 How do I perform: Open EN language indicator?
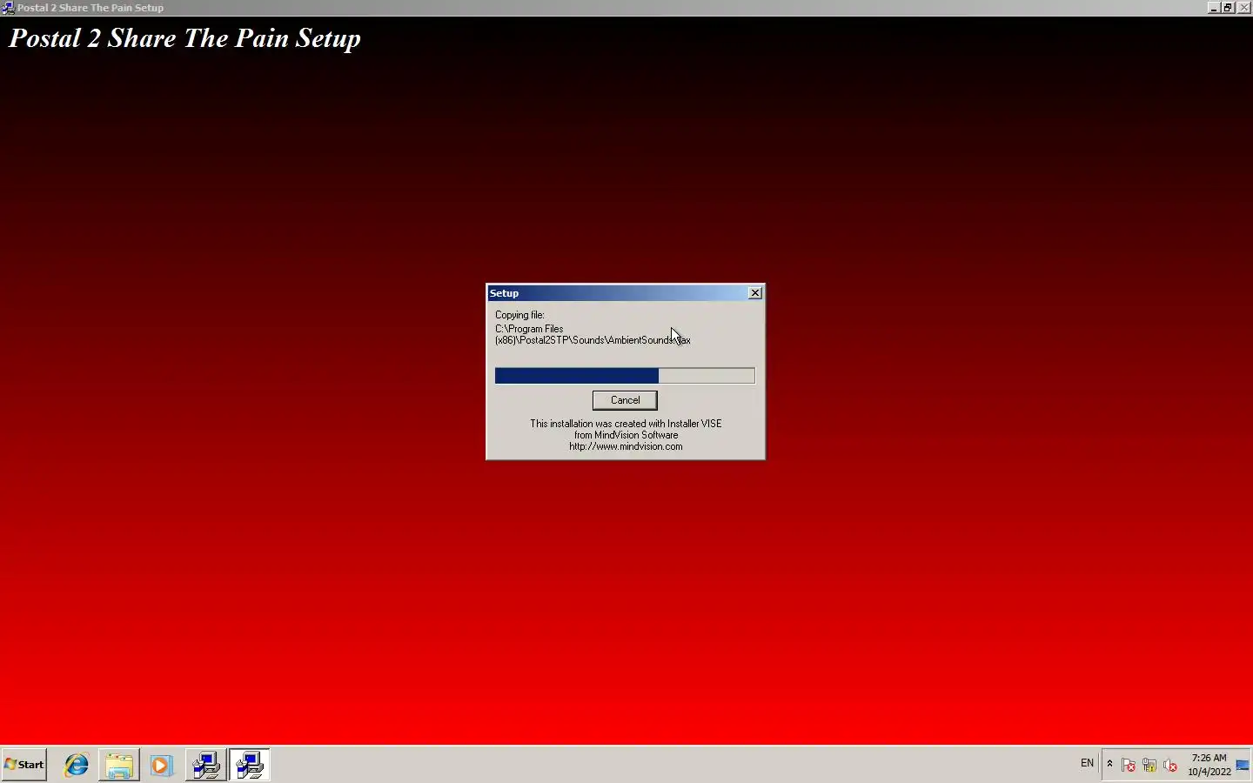1087,763
